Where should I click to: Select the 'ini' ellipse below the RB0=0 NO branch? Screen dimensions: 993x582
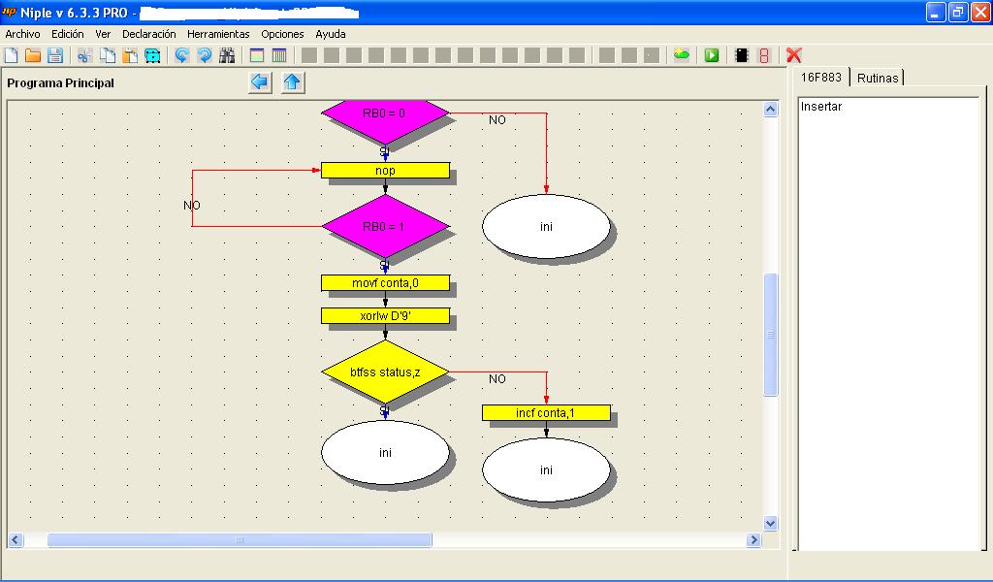point(546,227)
